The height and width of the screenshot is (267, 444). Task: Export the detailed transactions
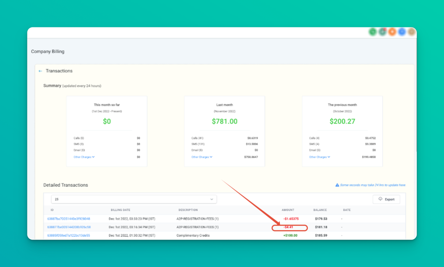[x=386, y=199]
